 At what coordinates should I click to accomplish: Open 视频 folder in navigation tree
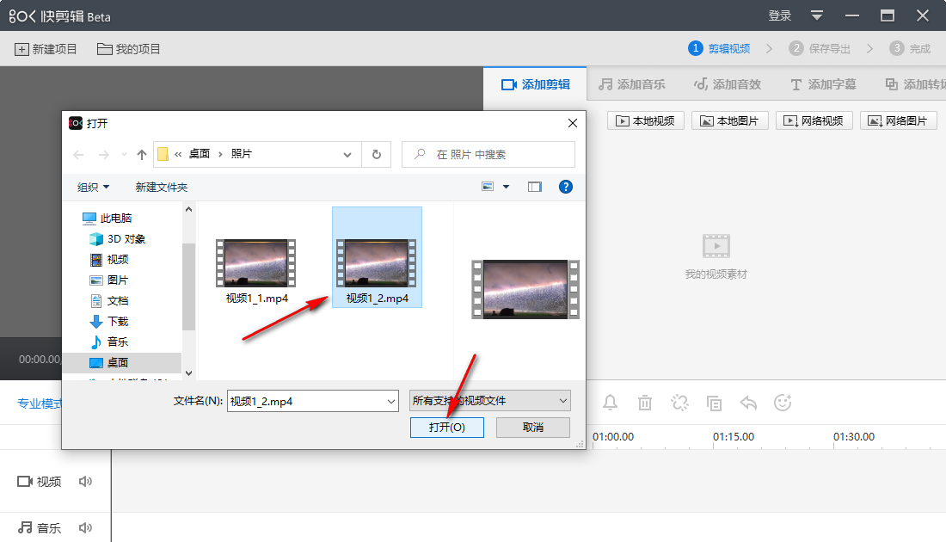pos(109,260)
